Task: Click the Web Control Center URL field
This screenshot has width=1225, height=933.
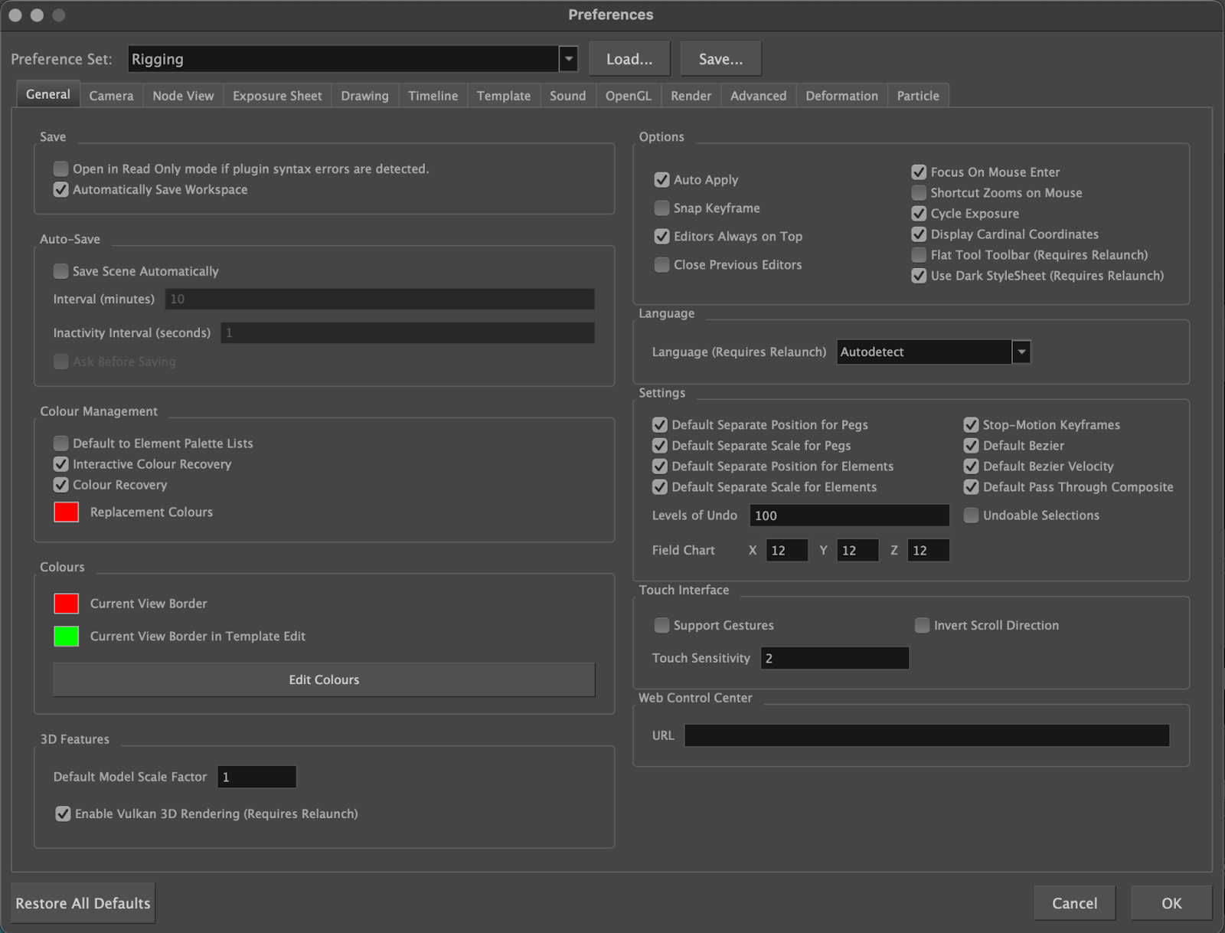Action: pyautogui.click(x=926, y=735)
